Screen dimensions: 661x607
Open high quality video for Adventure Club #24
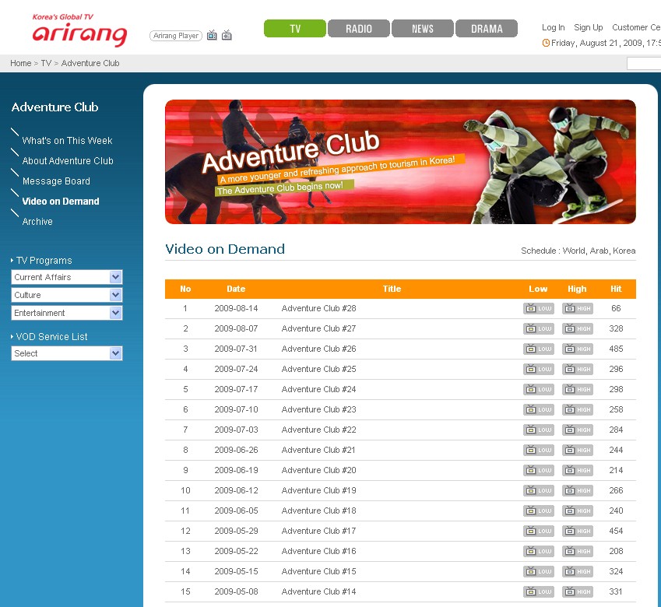pos(577,390)
